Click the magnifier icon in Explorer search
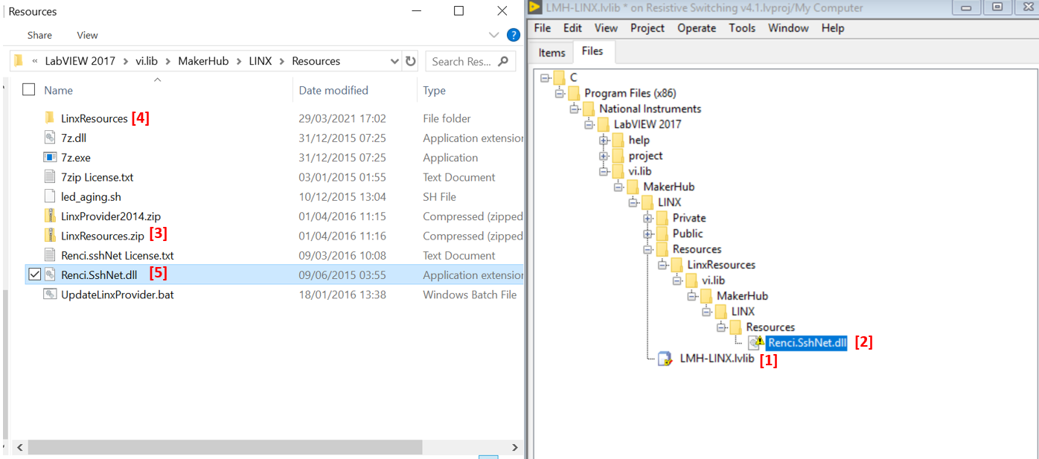1039x459 pixels. click(x=504, y=61)
